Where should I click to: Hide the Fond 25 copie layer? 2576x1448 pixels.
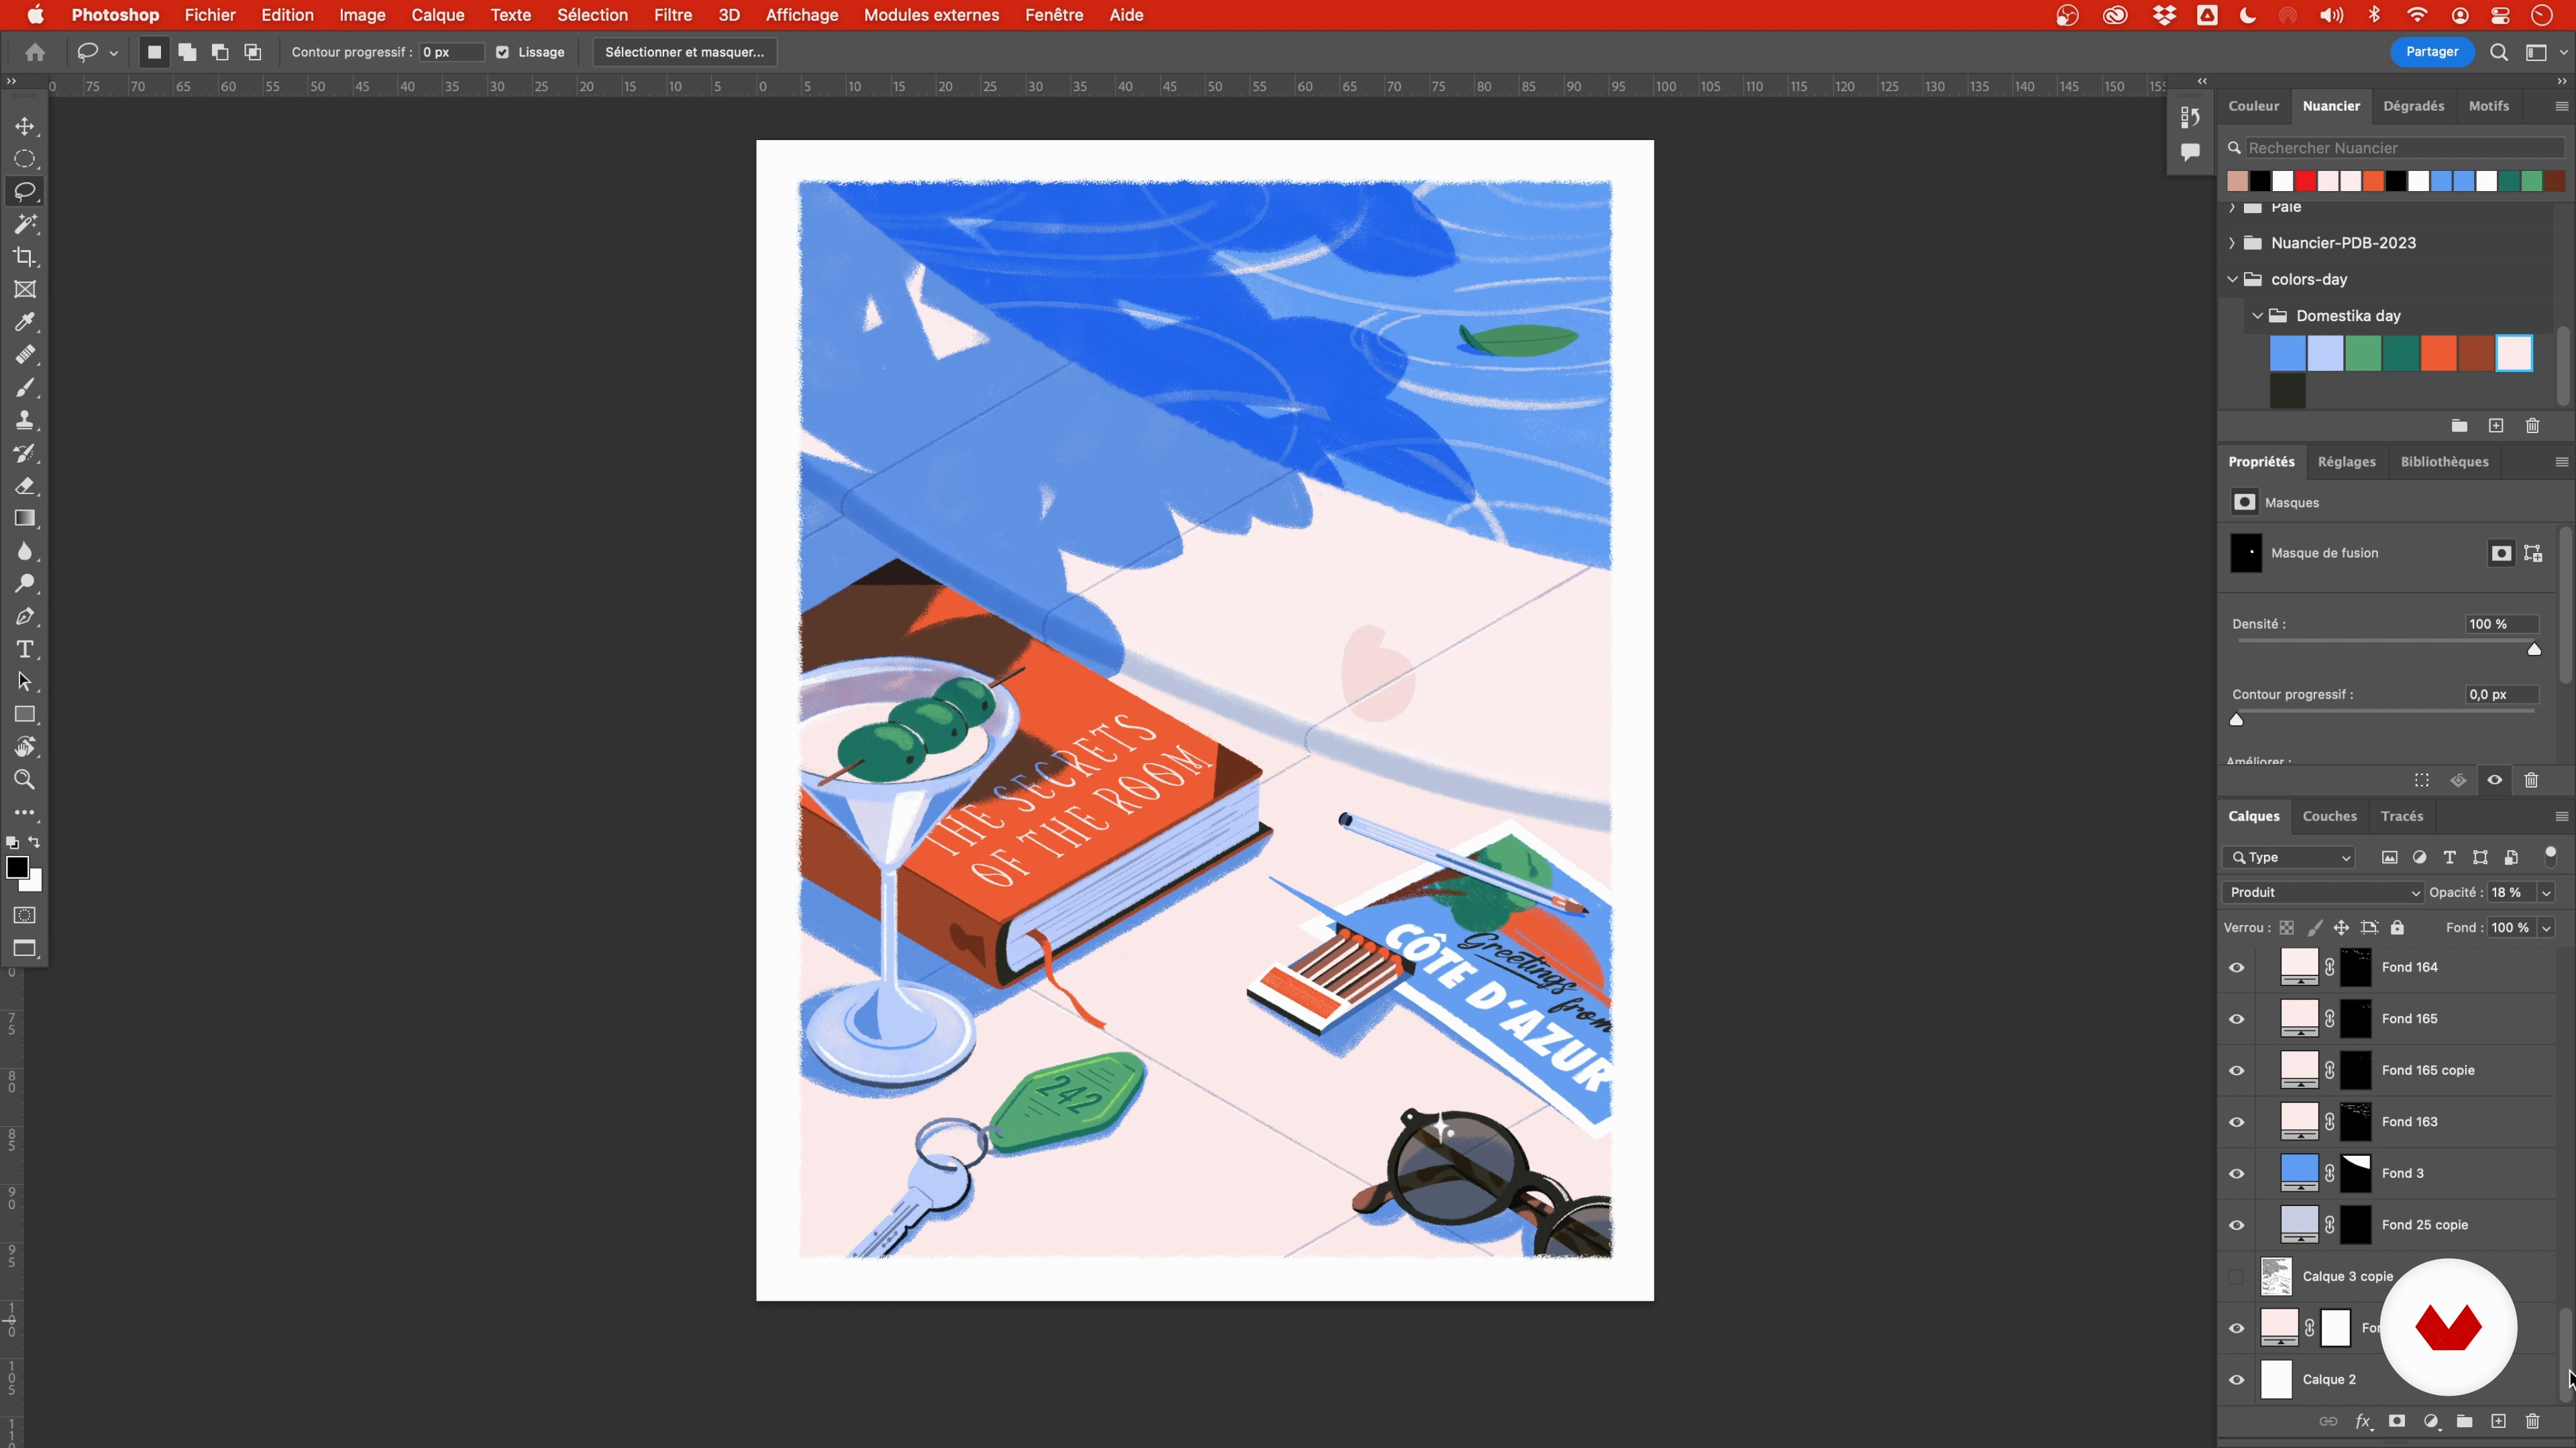coord(2237,1225)
